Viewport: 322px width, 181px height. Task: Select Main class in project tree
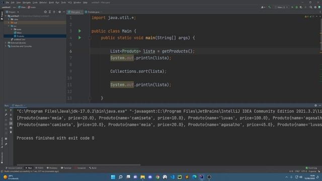[x=19, y=33]
